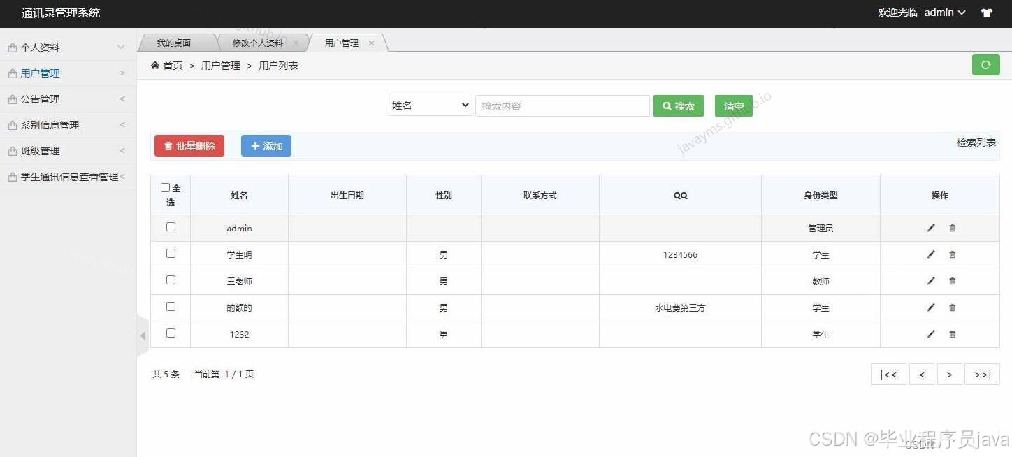Select the 用户管理 tab
The image size is (1012, 457).
[x=342, y=43]
